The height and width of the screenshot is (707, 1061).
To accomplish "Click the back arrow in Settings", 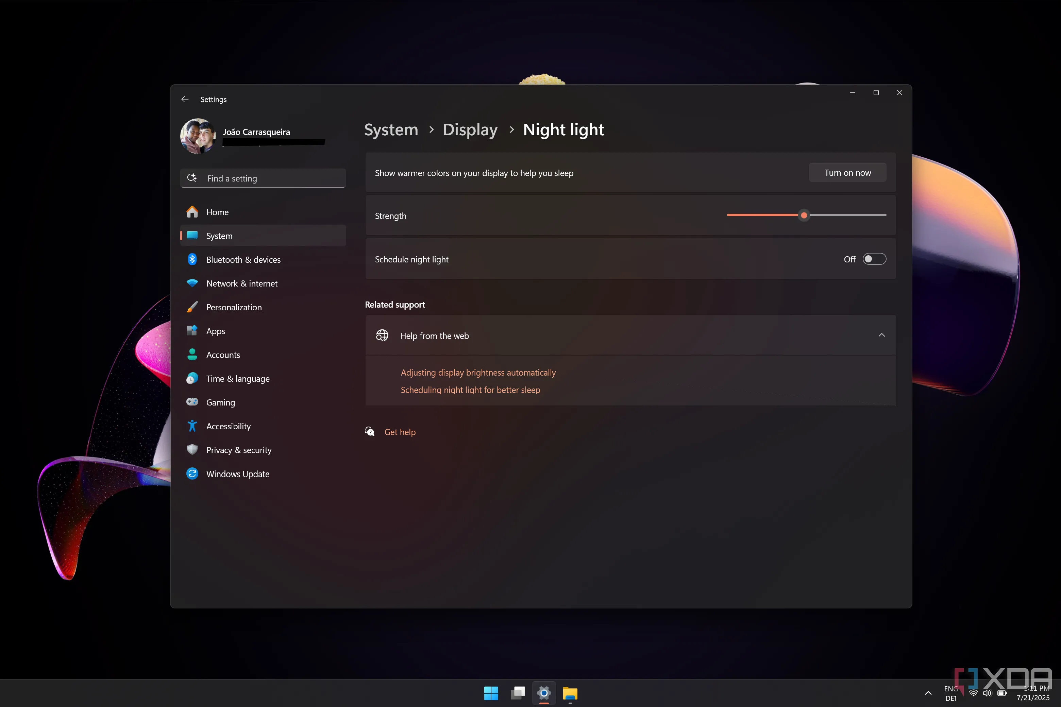I will 185,99.
